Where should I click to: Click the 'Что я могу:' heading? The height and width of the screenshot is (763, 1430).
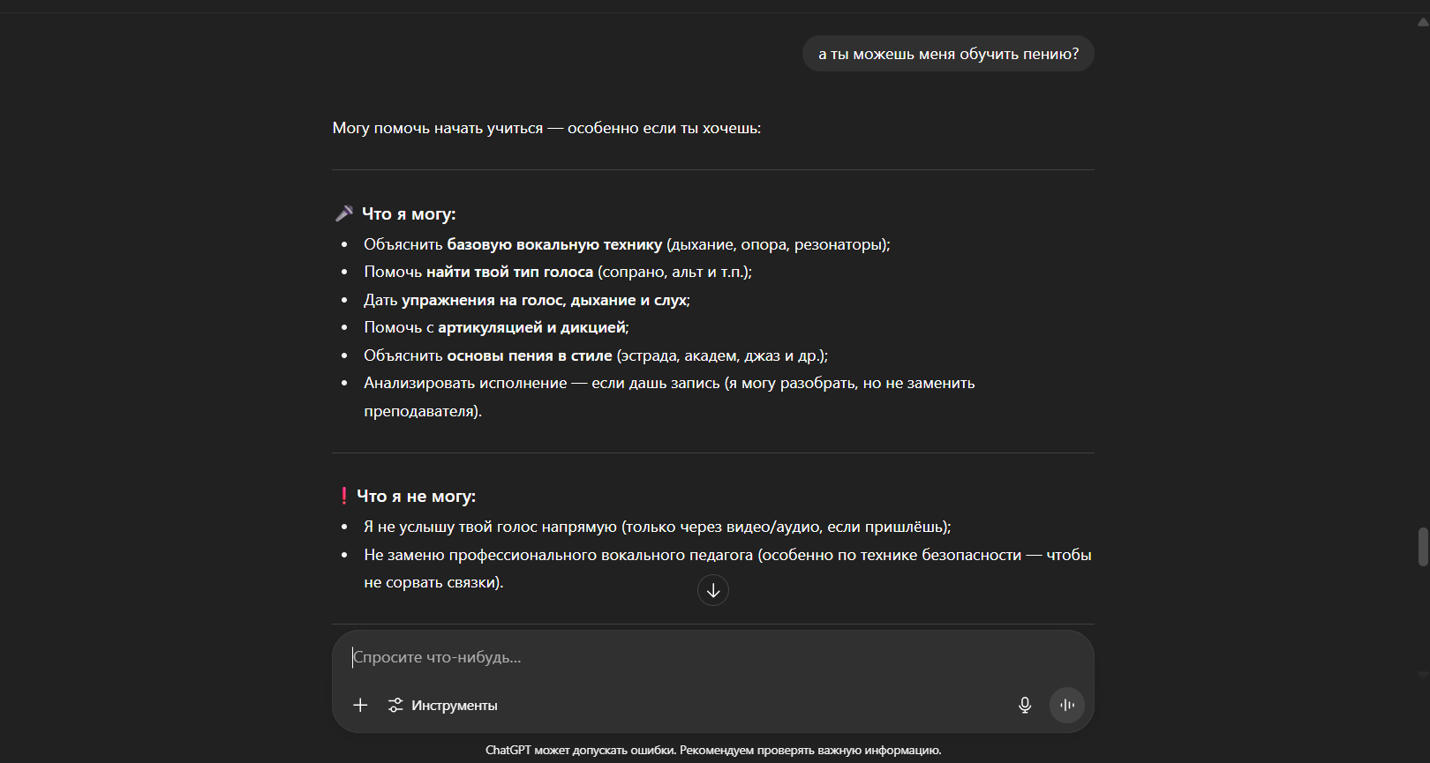click(x=409, y=213)
